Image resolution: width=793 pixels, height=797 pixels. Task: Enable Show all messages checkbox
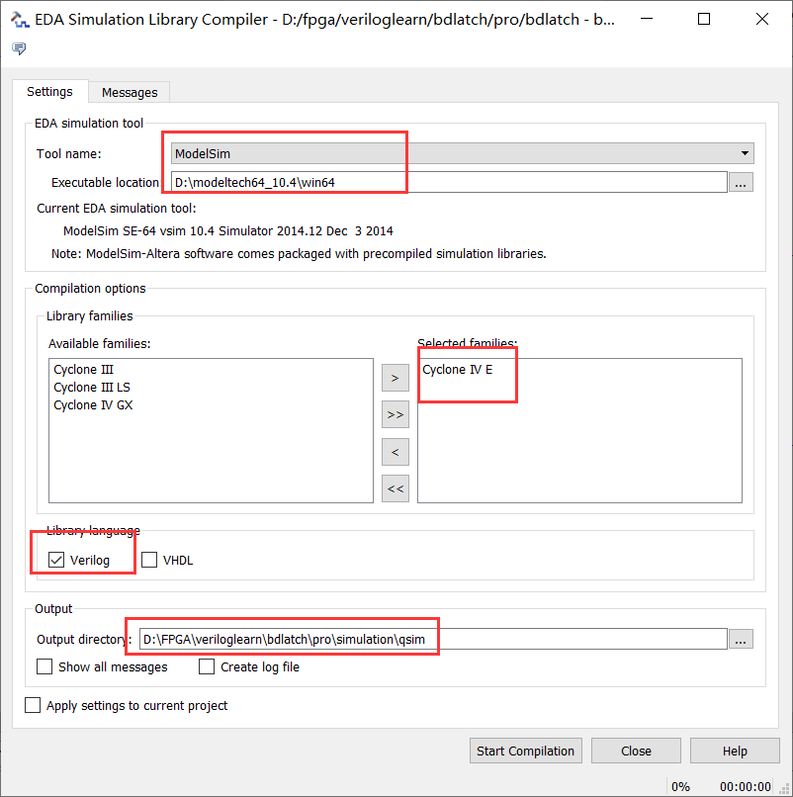click(x=44, y=666)
